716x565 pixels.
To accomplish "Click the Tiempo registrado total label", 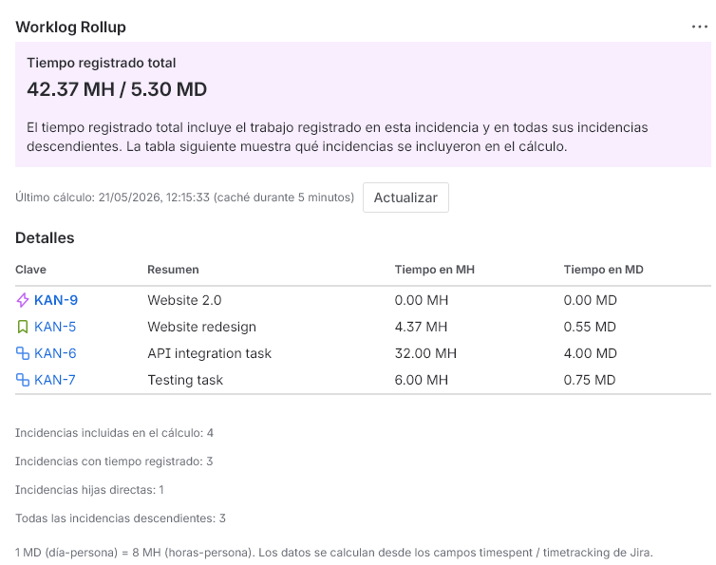I will click(102, 63).
